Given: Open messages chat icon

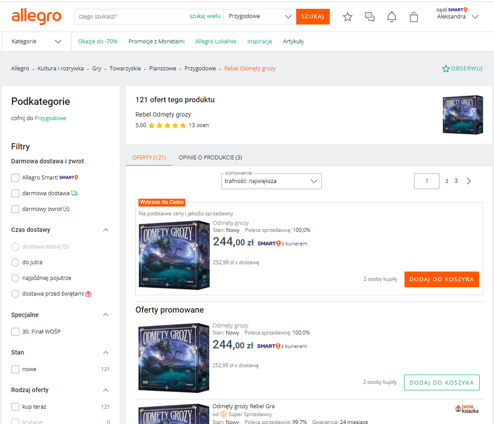Looking at the screenshot, I should pyautogui.click(x=369, y=17).
